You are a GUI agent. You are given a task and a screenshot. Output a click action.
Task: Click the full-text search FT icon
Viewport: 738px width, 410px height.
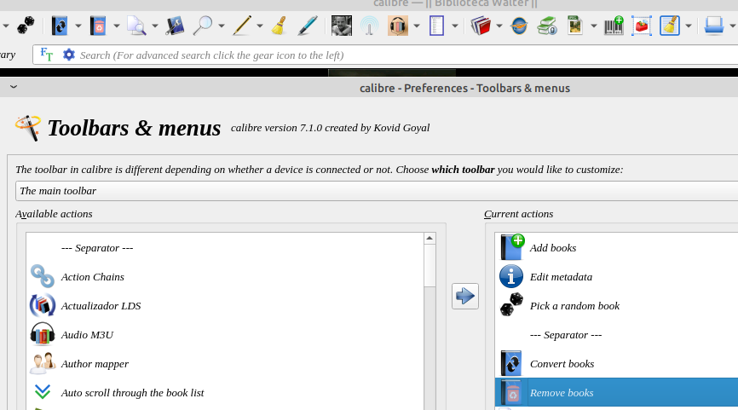47,55
